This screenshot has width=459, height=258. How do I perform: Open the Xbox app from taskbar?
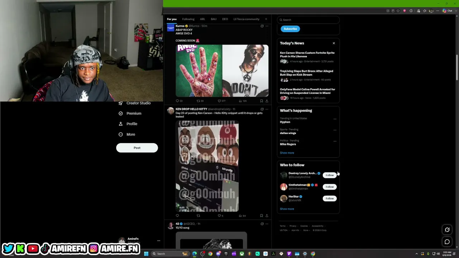pos(242,254)
